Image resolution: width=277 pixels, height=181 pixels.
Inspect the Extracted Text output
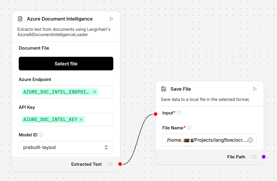coord(110,164)
